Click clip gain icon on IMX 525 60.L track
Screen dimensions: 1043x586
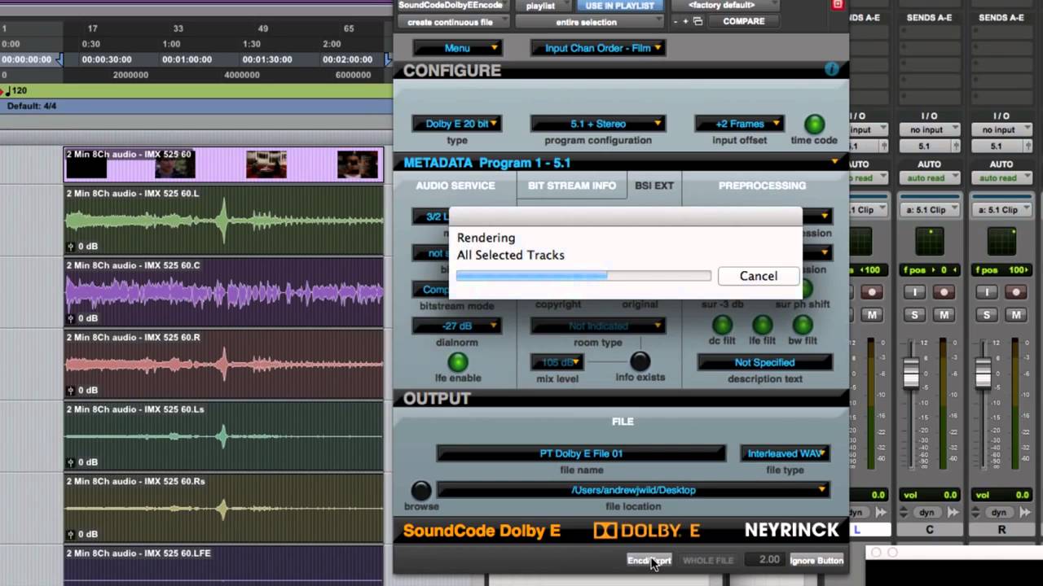coord(71,246)
